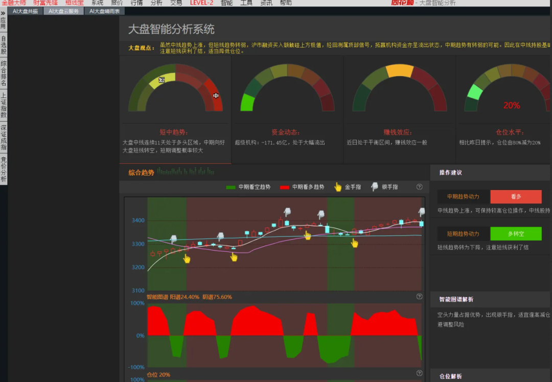Viewport: 552px width, 382px height.
Task: Click the 银手指 legend hand icon
Action: click(x=375, y=187)
